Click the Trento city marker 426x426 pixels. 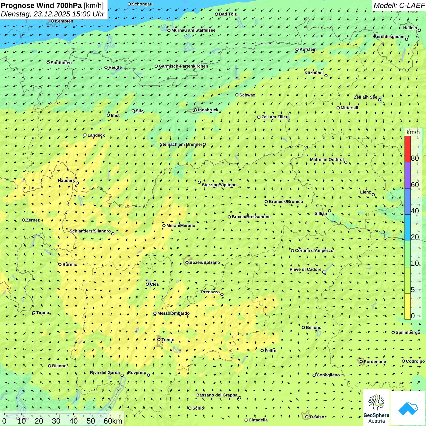coord(159,340)
